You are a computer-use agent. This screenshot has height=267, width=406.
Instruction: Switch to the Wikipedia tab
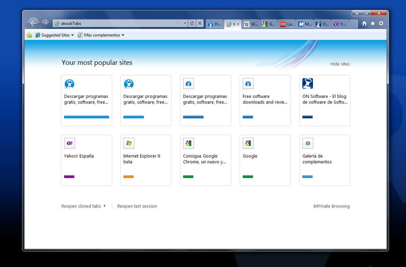(x=251, y=24)
